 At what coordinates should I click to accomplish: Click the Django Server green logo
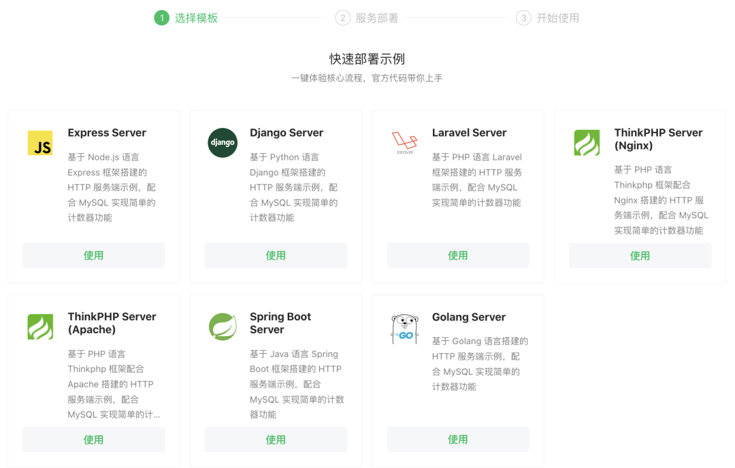pos(222,143)
